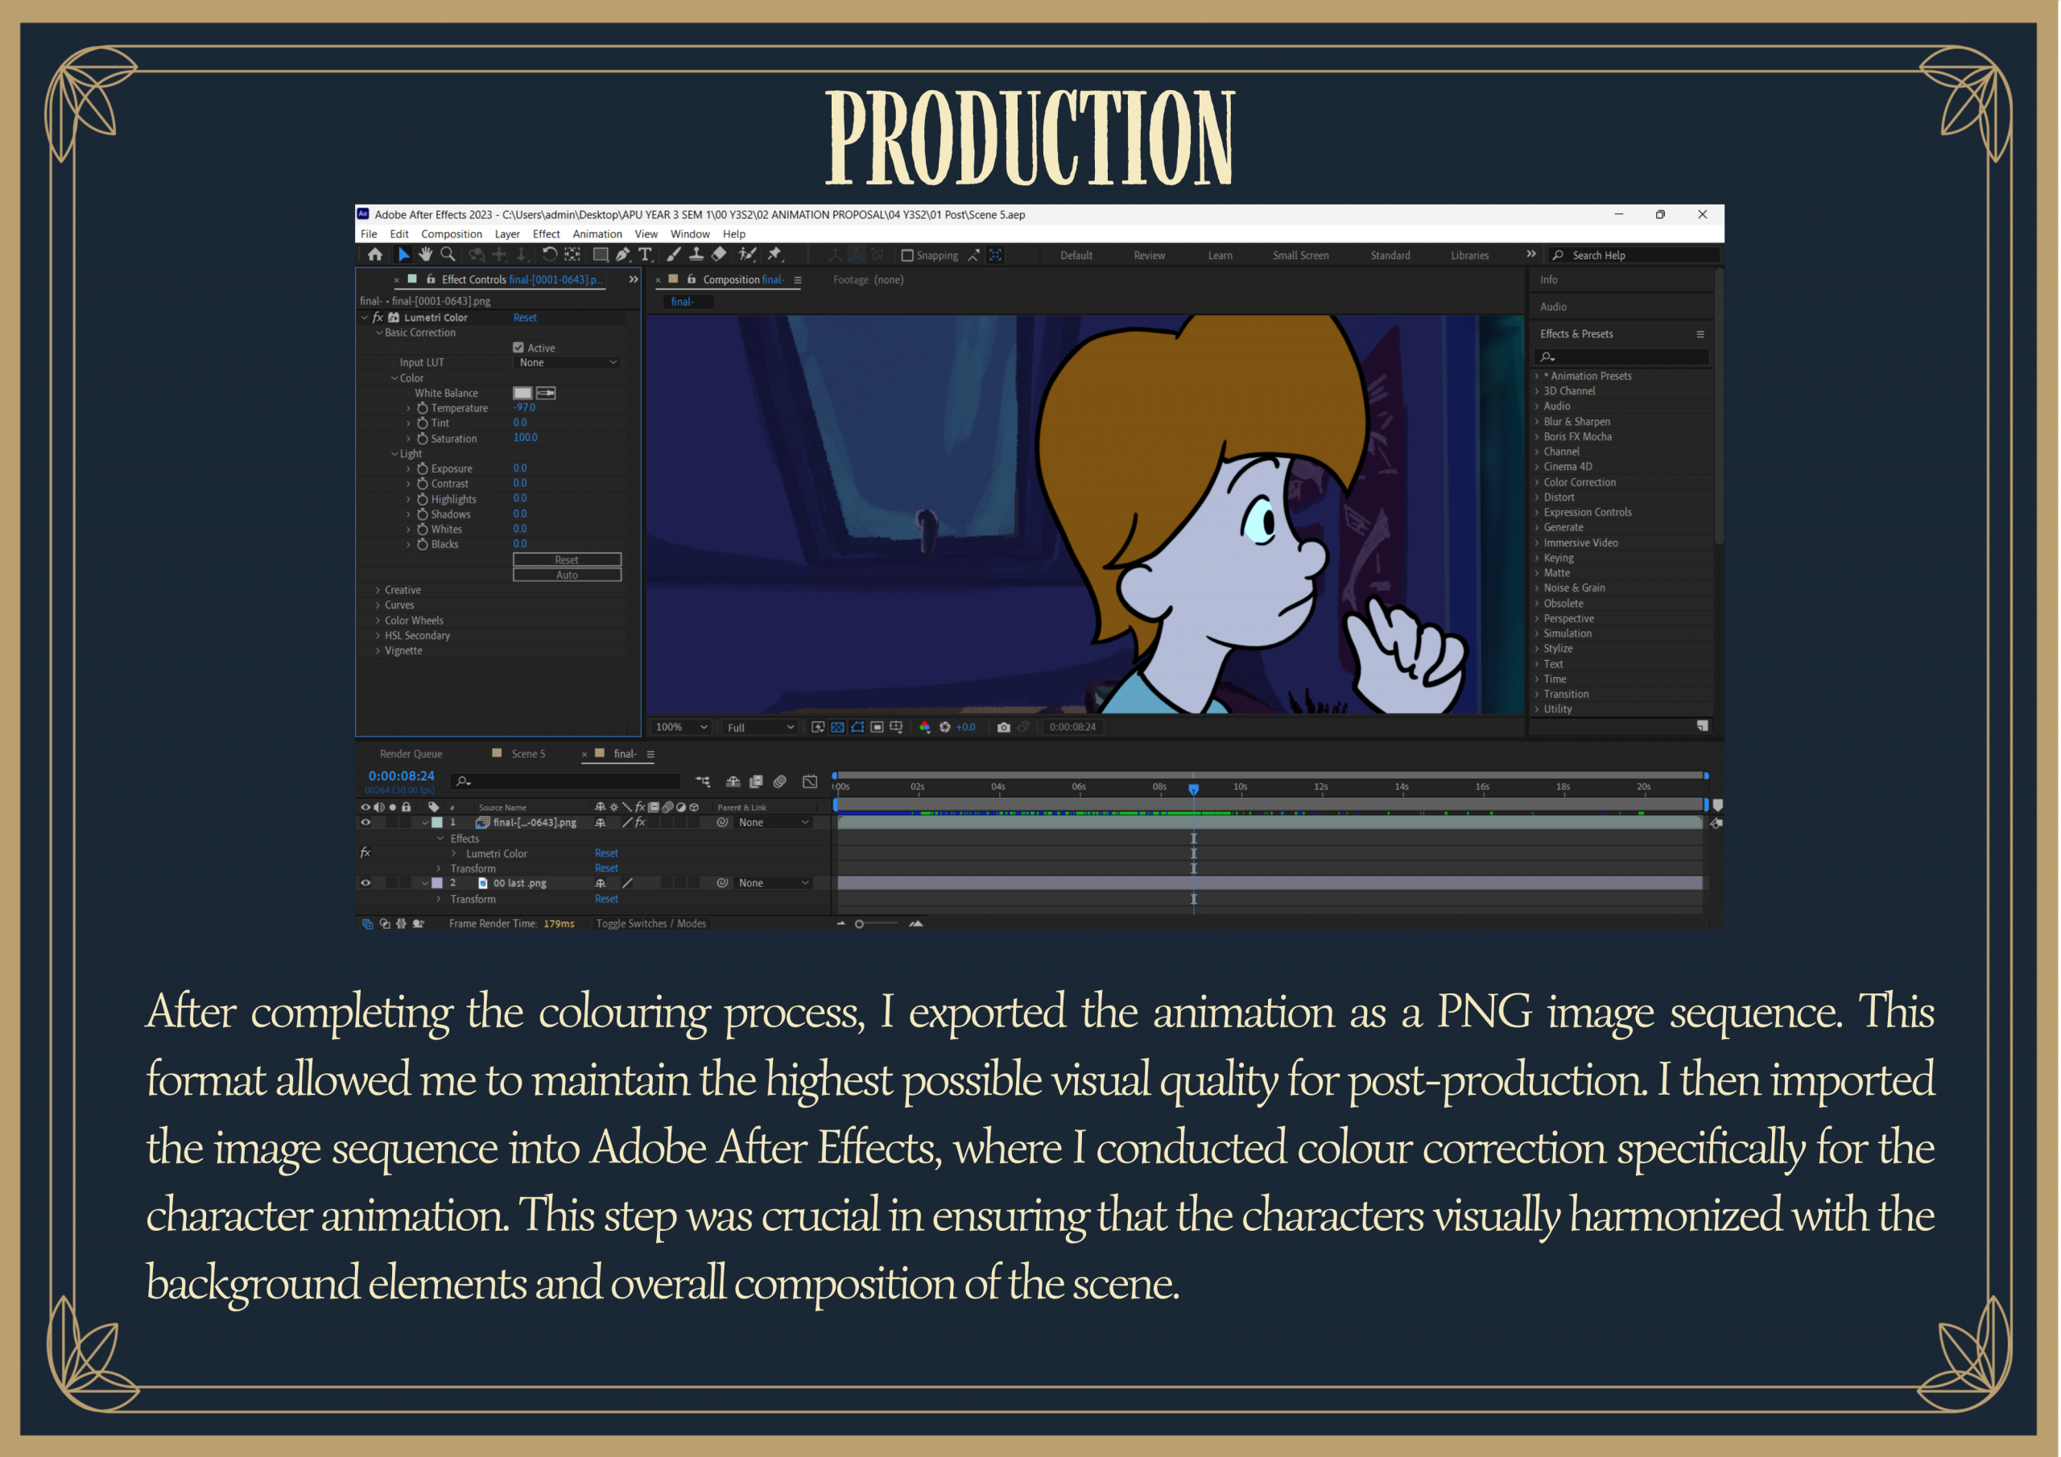This screenshot has width=2061, height=1457.
Task: Switch to the Render Queue tab
Action: click(411, 754)
